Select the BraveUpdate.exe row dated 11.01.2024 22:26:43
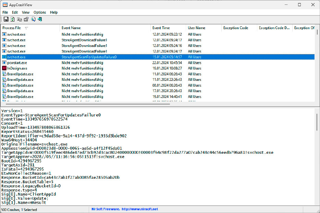Image resolution: width=320 pixels, height=213 pixels. point(158,79)
